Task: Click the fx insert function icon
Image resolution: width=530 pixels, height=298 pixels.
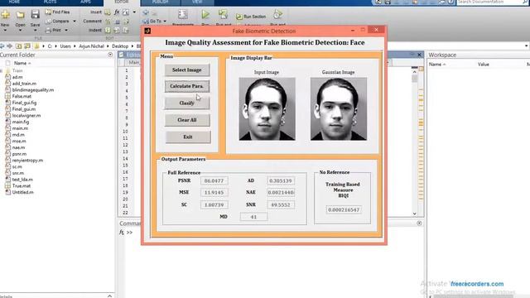Action: point(117,12)
